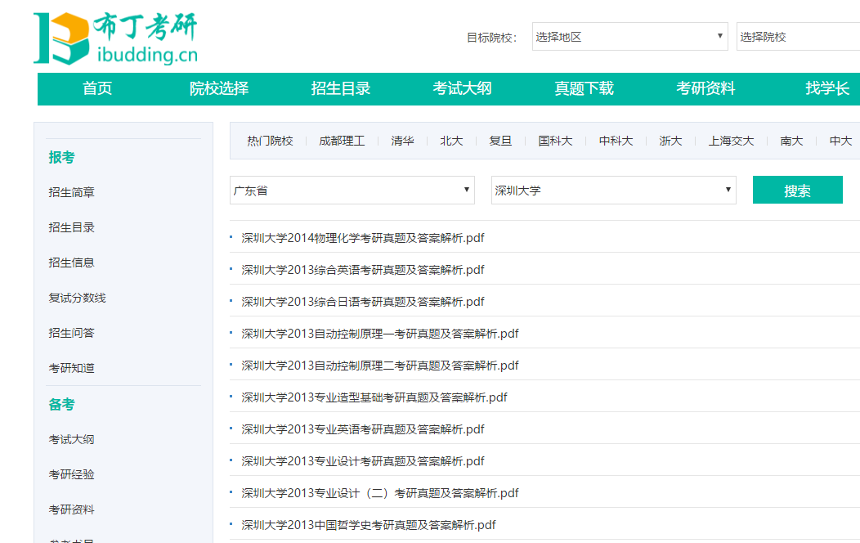Open 考研经验 in the sidebar
860x543 pixels.
click(x=71, y=474)
